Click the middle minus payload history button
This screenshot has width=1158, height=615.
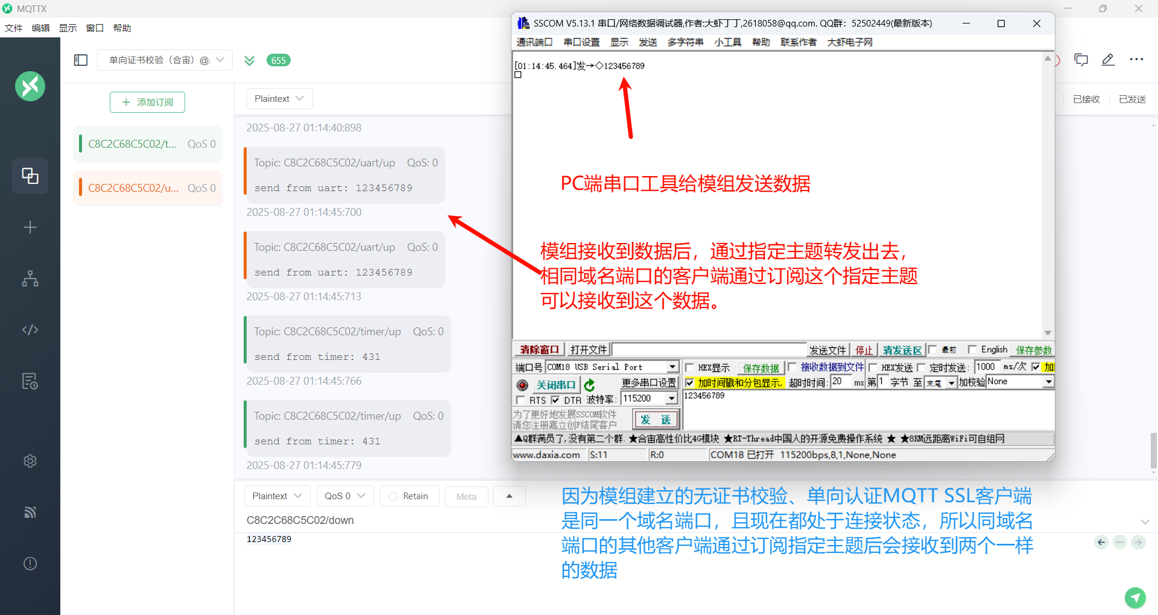pyautogui.click(x=1120, y=542)
